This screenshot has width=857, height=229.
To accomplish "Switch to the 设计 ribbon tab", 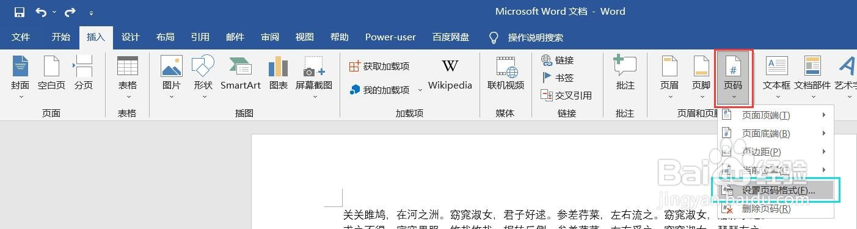I will (x=130, y=37).
